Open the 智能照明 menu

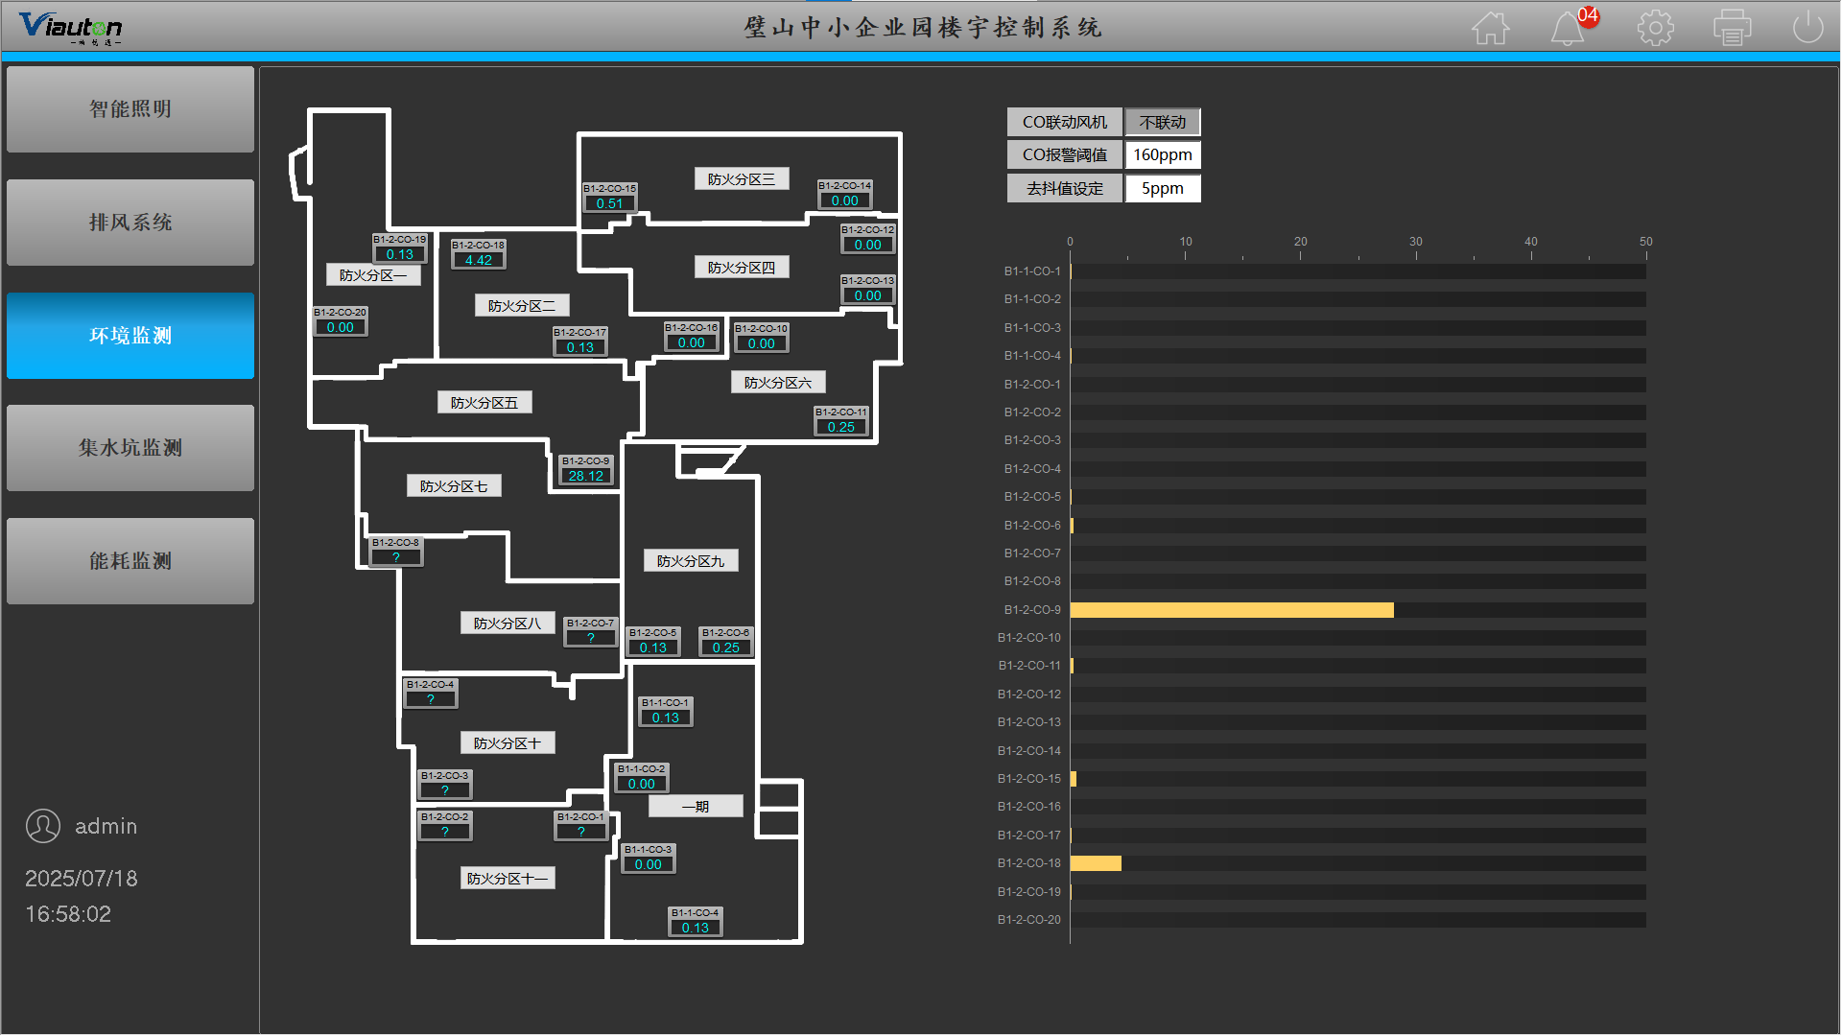click(x=130, y=109)
